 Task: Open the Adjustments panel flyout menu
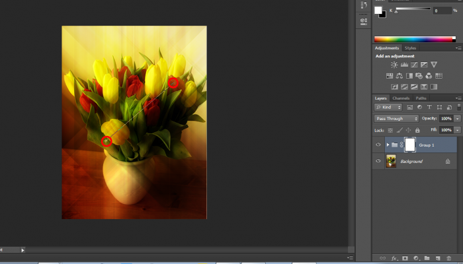pyautogui.click(x=458, y=48)
